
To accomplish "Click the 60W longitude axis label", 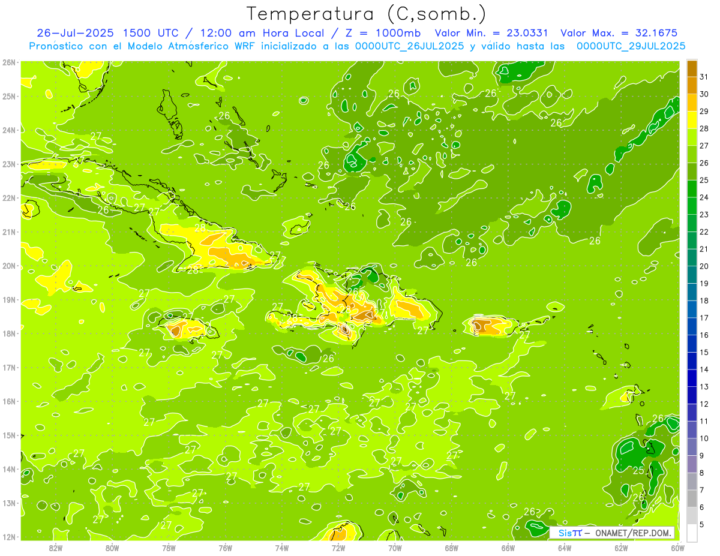I will (678, 547).
